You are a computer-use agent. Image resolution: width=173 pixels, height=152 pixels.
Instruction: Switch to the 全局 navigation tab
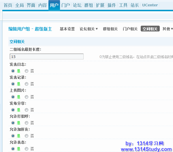(x=19, y=5)
